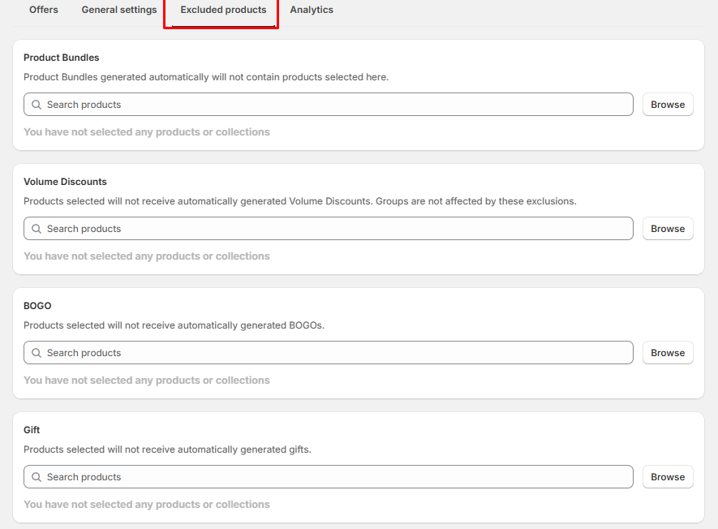
Task: Click the magnifier icon in Gift search
Action: pos(37,477)
